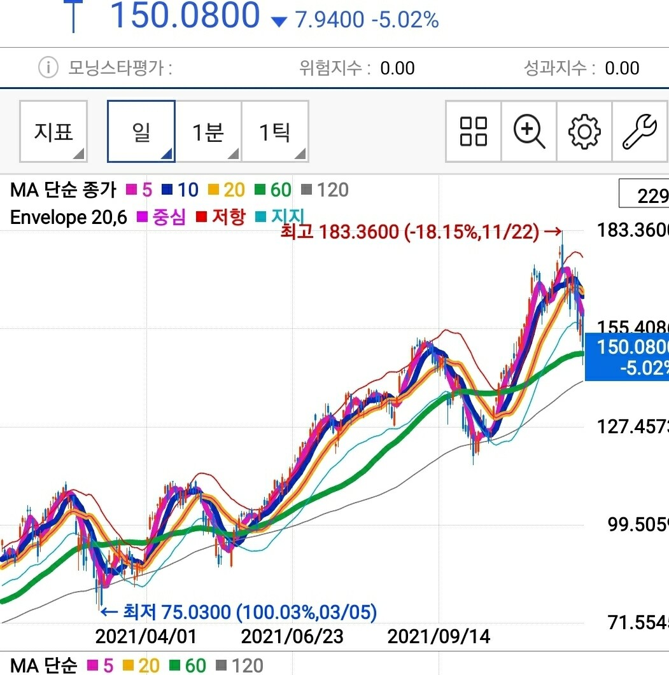Click the wrench tool icon
Viewport: 669px width, 675px height.
640,132
